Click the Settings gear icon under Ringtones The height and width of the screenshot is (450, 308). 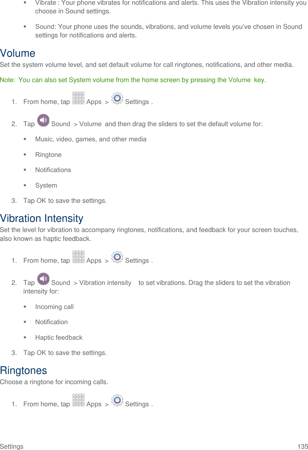(x=117, y=401)
